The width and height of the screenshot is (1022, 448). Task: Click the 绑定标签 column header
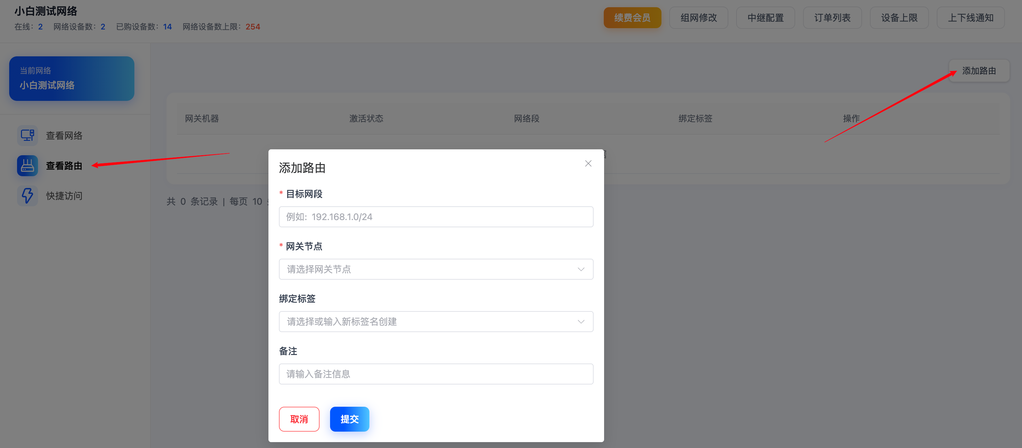[695, 119]
